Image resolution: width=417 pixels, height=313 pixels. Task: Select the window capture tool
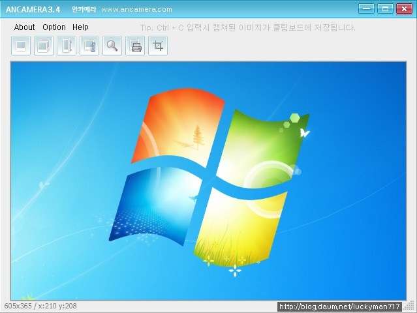(44, 46)
